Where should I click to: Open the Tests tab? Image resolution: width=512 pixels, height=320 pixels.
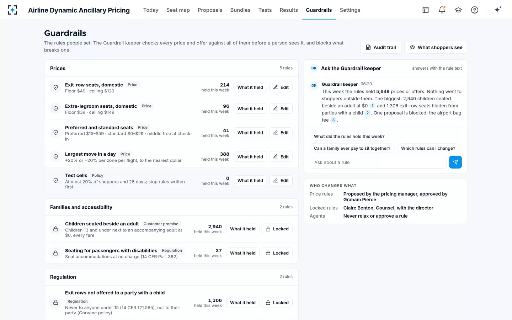coord(265,10)
